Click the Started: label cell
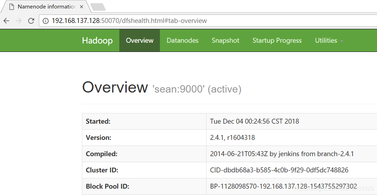 pos(144,121)
